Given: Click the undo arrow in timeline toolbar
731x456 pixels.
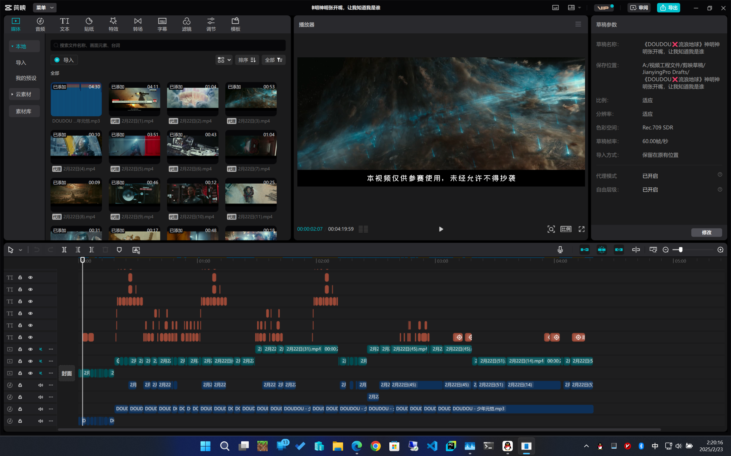Looking at the screenshot, I should pos(37,250).
